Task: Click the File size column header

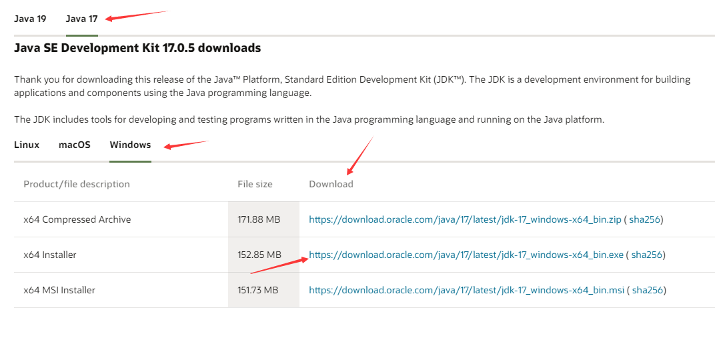Action: click(x=255, y=184)
